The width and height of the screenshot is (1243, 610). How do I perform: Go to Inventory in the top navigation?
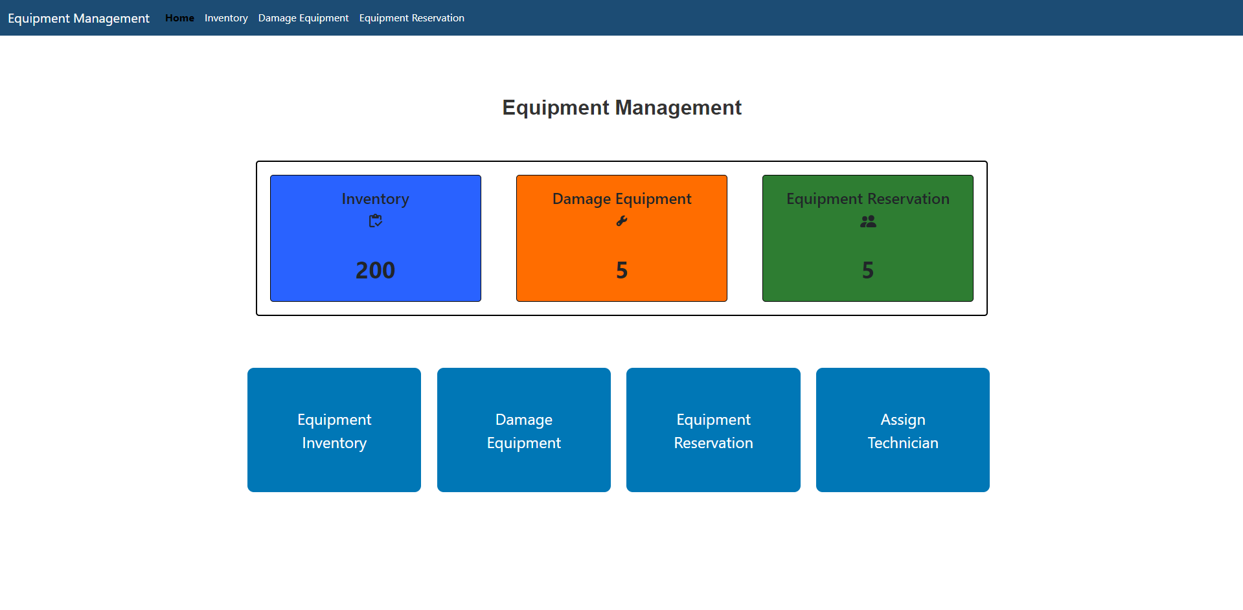pyautogui.click(x=226, y=18)
